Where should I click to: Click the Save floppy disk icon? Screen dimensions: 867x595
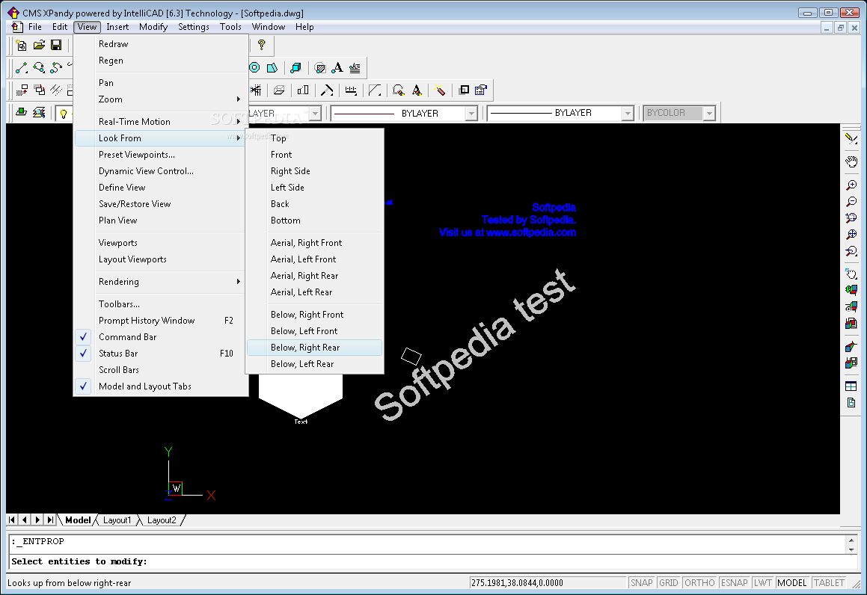tap(56, 46)
